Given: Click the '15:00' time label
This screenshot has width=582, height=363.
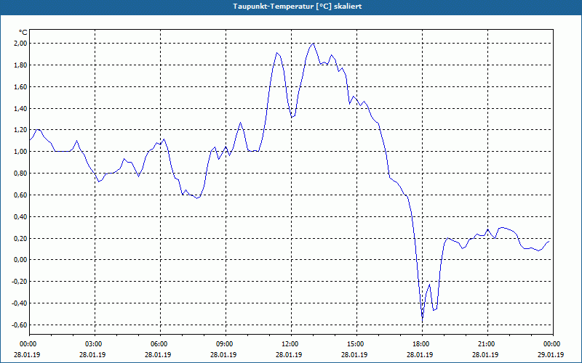Looking at the screenshot, I should pos(356,344).
